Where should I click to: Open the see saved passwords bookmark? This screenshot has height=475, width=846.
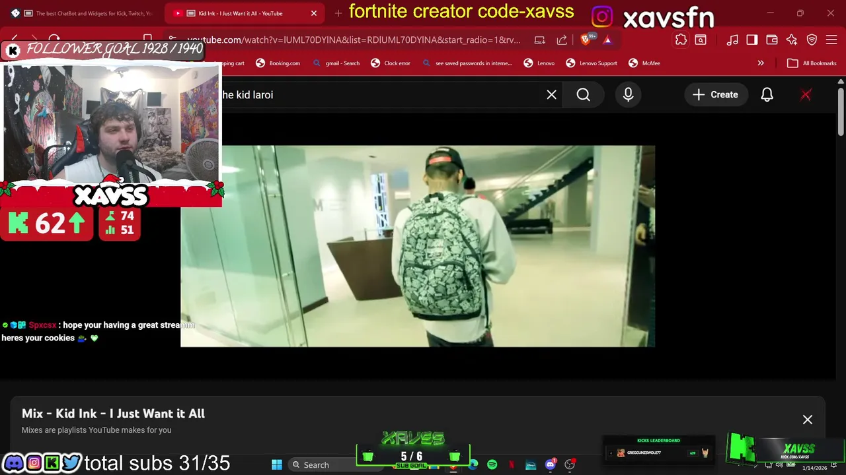(467, 63)
